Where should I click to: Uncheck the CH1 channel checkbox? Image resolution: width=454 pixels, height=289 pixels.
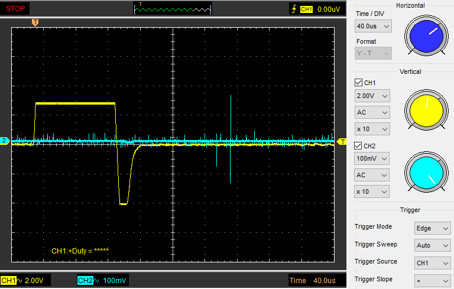point(358,83)
